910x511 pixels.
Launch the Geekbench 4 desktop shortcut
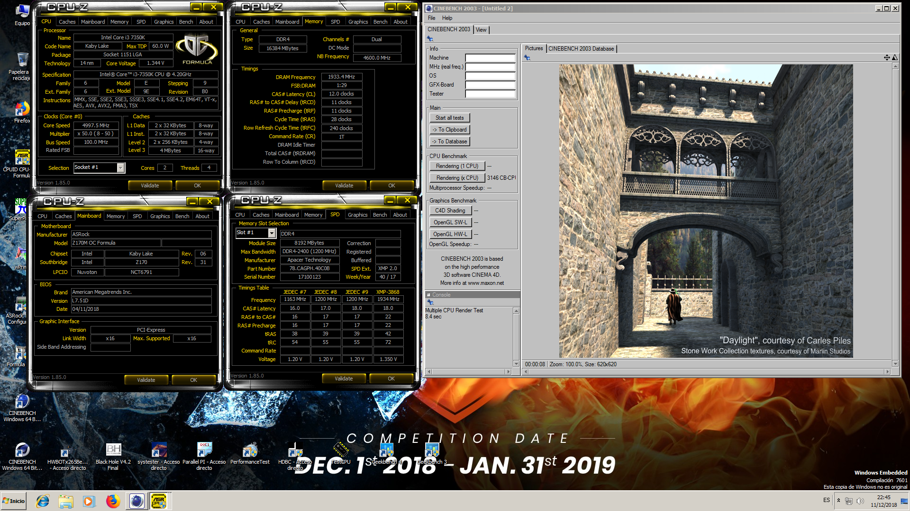coord(386,454)
